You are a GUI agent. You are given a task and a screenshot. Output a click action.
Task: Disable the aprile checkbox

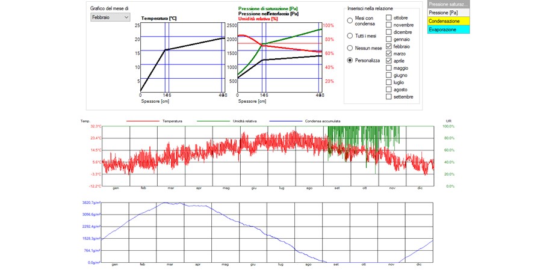click(389, 61)
